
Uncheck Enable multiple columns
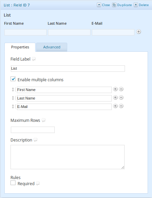pos(13,79)
